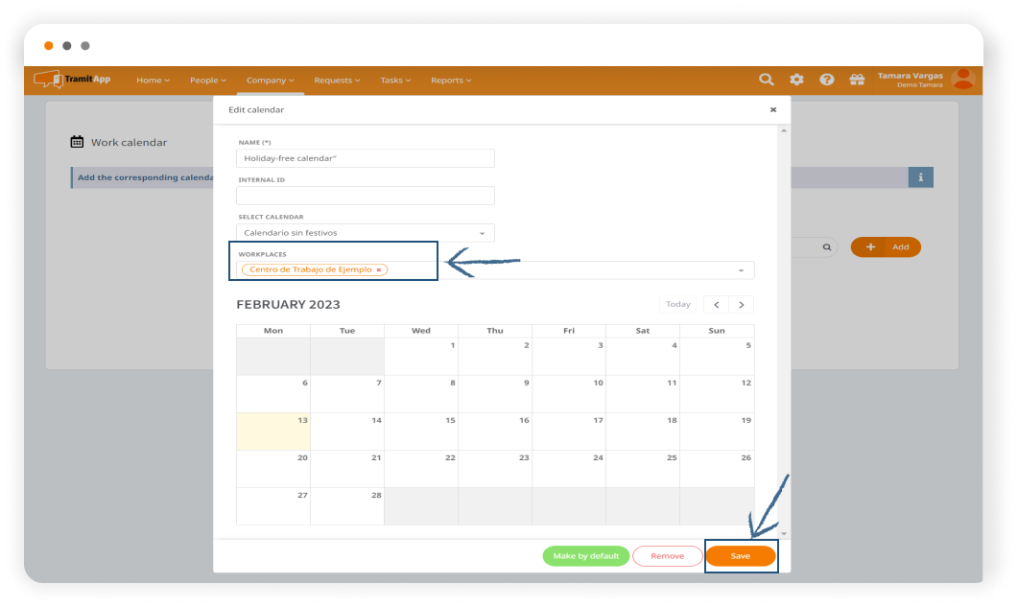Click the TramitApp logo
1018x607 pixels.
(73, 80)
